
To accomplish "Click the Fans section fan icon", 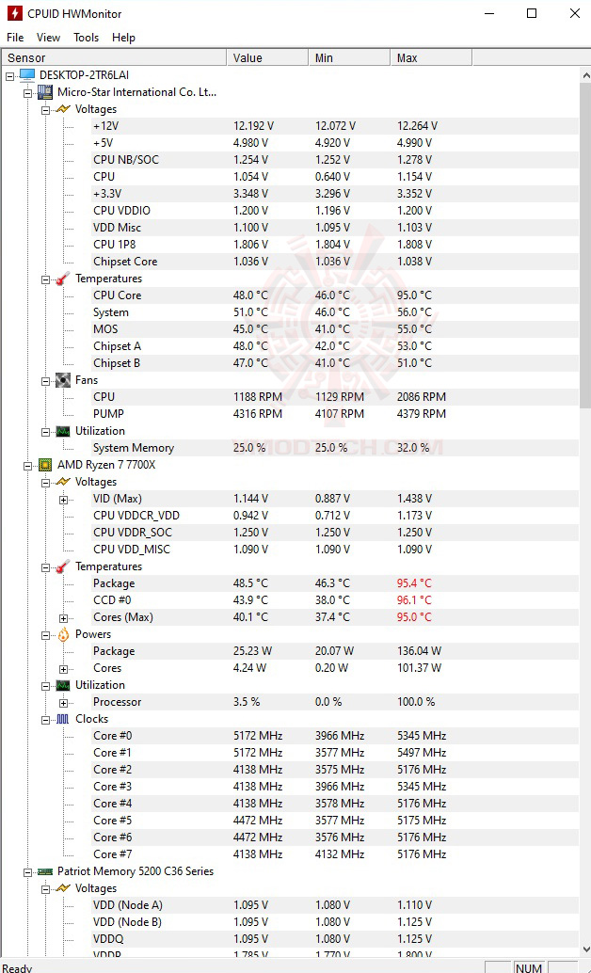I will coord(63,380).
